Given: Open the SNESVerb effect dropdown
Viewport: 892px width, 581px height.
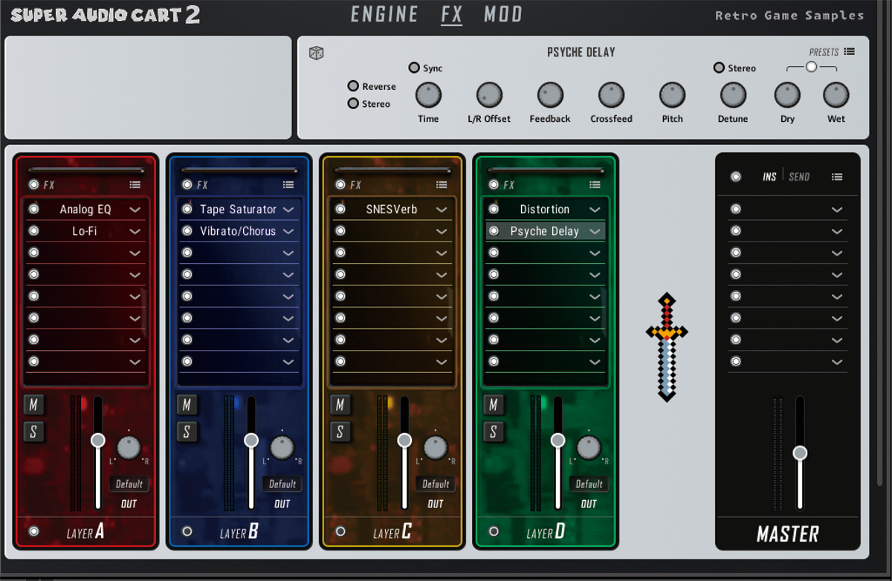Looking at the screenshot, I should click(442, 210).
